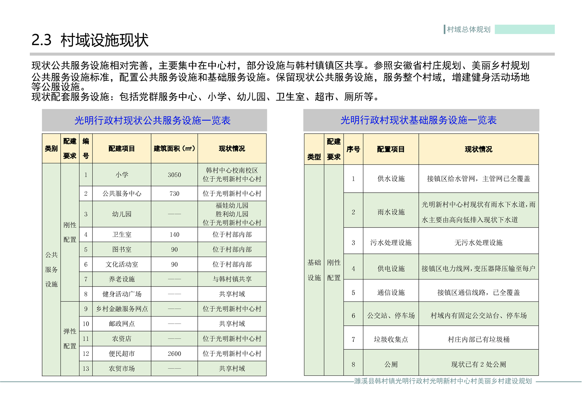Click the area value '140'

(x=175, y=234)
